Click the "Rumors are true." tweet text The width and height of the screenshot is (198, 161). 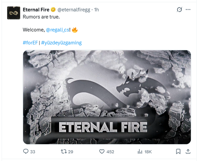41,17
